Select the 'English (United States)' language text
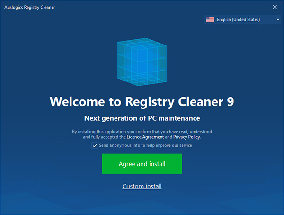This screenshot has height=215, width=284. point(239,19)
